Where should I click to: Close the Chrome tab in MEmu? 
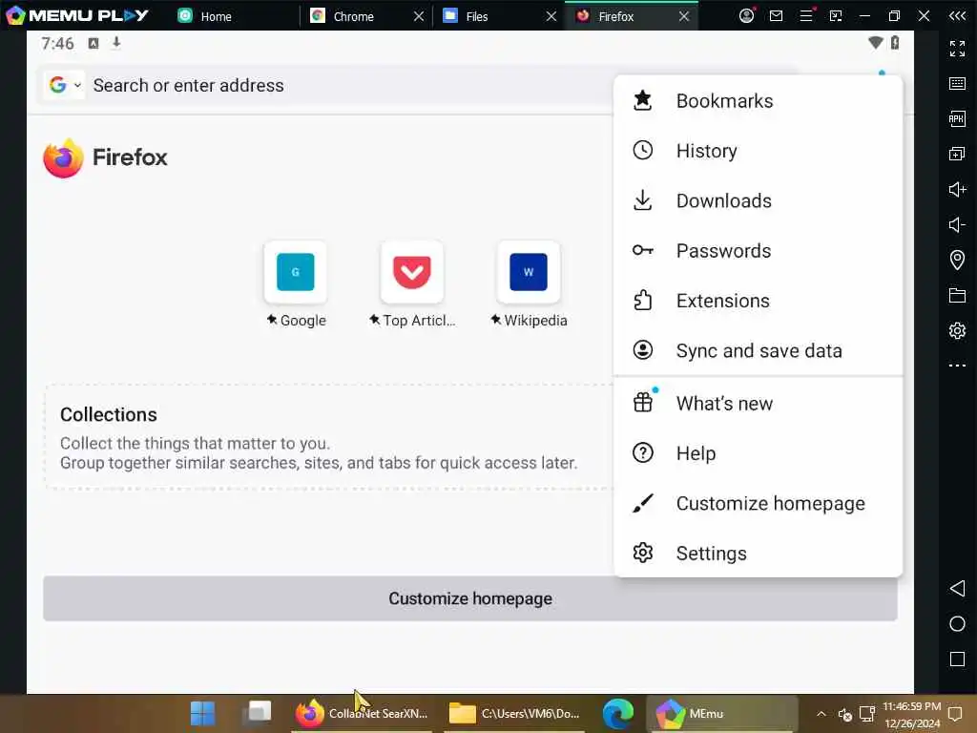(419, 16)
